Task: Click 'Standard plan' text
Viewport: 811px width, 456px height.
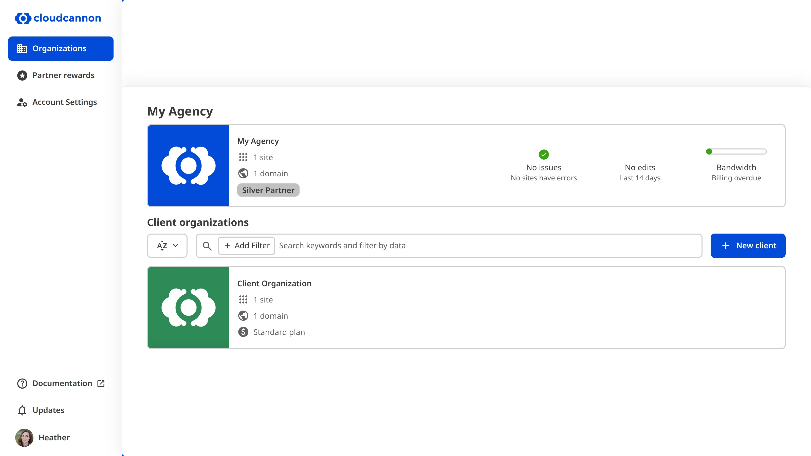Action: pos(279,332)
